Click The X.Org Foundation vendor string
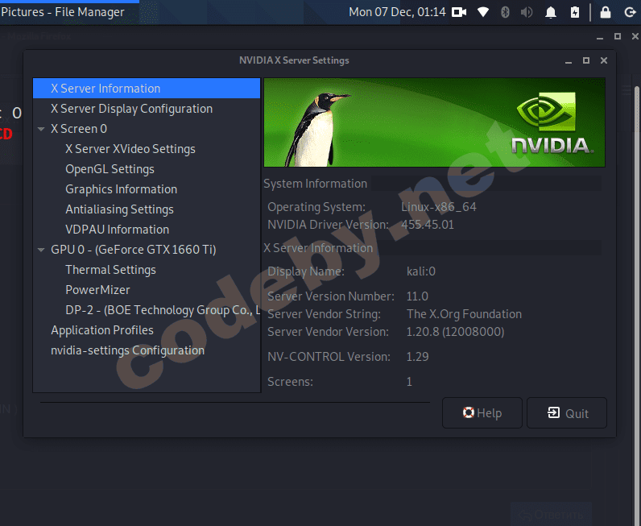641x526 pixels. pos(464,314)
